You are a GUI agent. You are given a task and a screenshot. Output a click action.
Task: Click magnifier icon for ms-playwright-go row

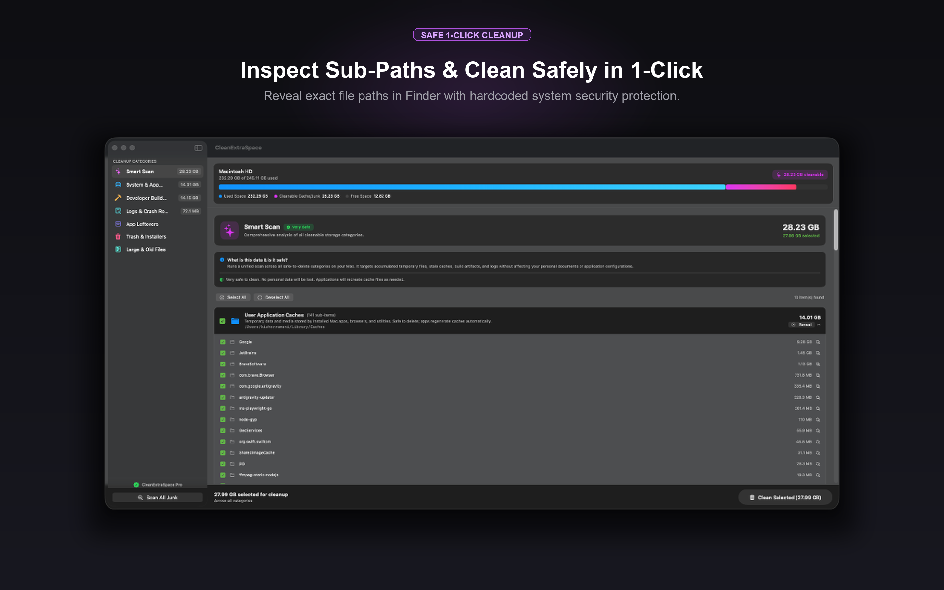pos(818,408)
